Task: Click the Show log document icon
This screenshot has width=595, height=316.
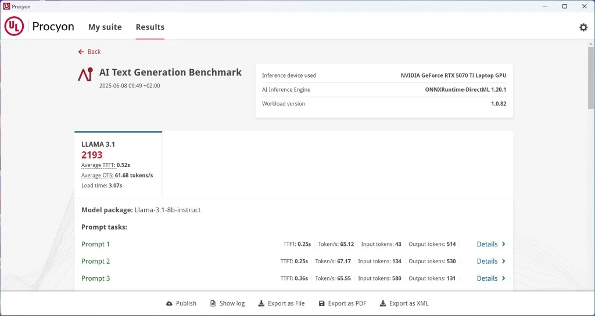Action: (x=214, y=304)
